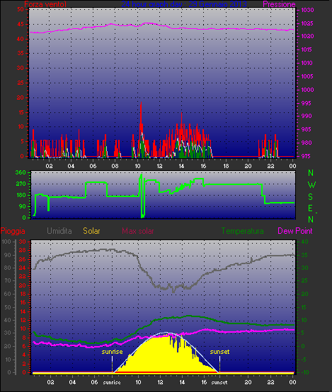Click the yellow sunrise marker label
This screenshot has height=392, width=332.
pos(112,352)
